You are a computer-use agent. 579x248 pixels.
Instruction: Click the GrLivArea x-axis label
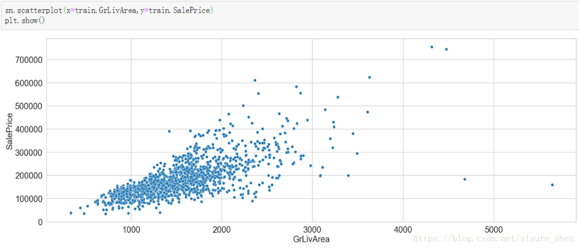311,239
